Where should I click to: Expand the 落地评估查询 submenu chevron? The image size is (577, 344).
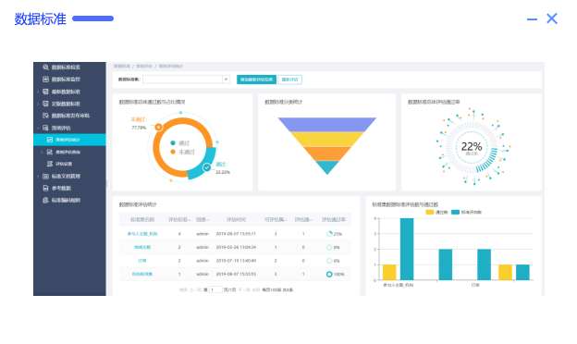coord(42,152)
